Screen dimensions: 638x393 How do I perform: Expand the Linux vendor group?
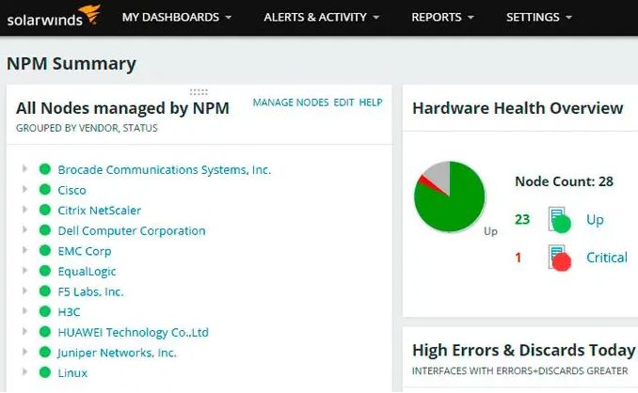[24, 371]
